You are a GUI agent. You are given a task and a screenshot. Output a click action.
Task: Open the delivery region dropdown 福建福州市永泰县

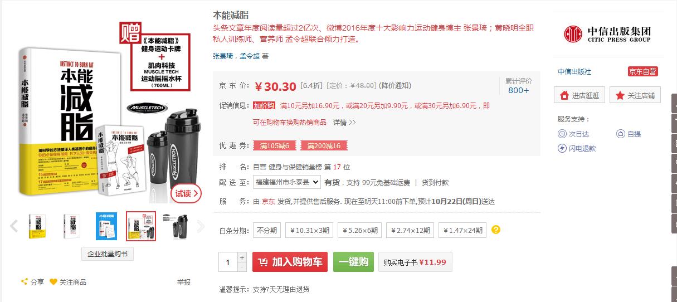[x=287, y=182]
